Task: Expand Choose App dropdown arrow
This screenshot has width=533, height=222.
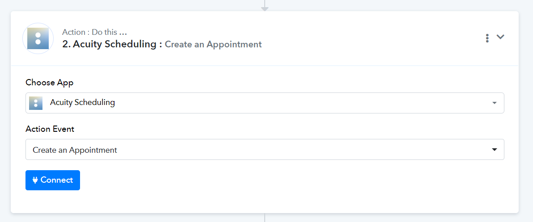Action: point(495,103)
